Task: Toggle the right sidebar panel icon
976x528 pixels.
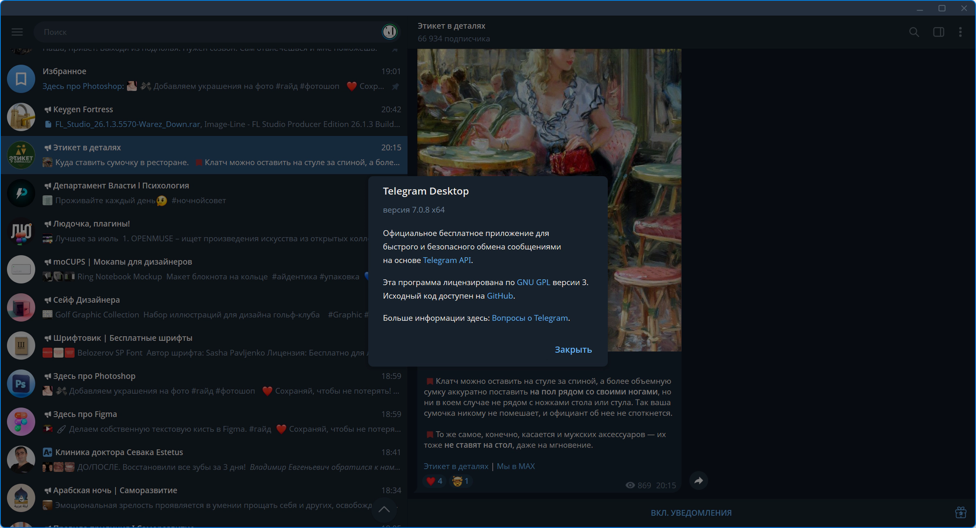Action: [x=939, y=32]
